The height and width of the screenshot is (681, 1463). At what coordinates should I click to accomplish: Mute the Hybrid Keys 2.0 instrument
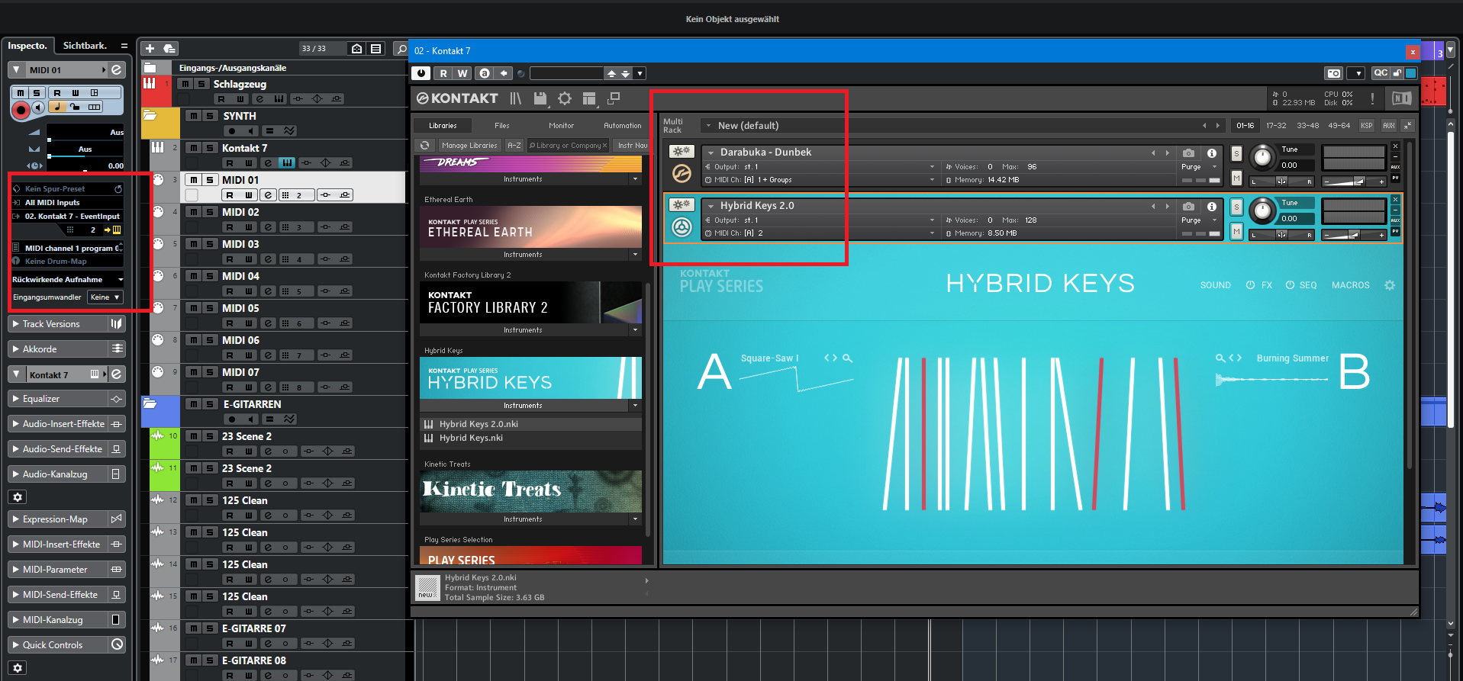coord(1236,232)
